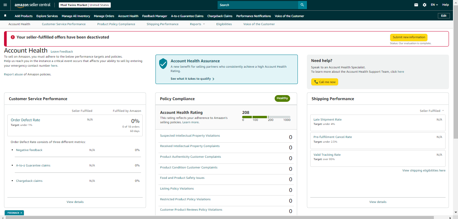Click 'here' link for Account Health Support Team
The width and height of the screenshot is (458, 219).
[401, 72]
